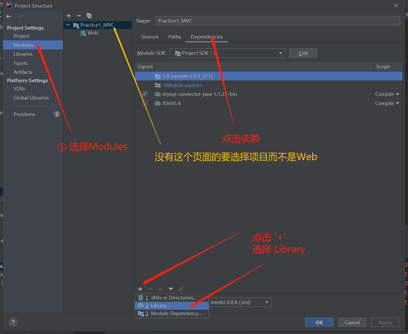Choose JARs or Directories menu item
408x334 pixels.
coord(172,298)
